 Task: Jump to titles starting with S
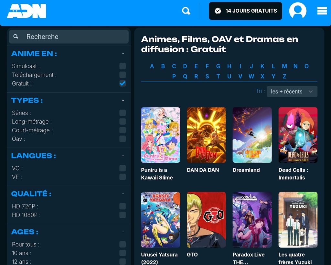coord(207,76)
